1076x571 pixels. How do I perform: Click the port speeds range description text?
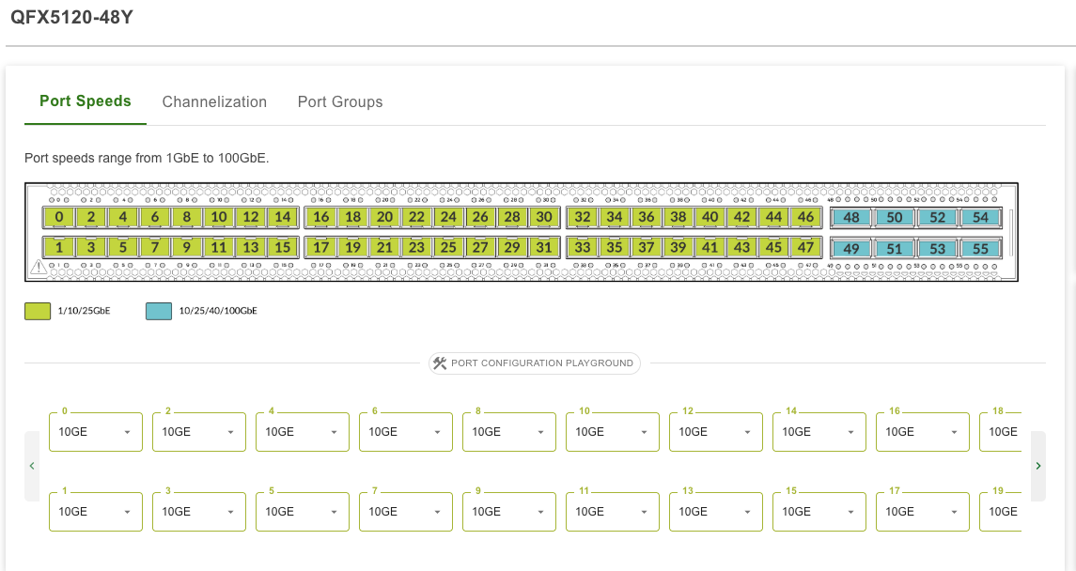(147, 159)
